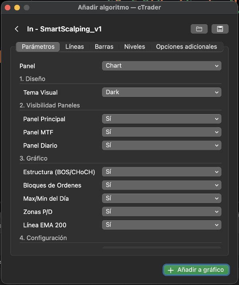The width and height of the screenshot is (239, 285).
Task: Expand the Bloques de Ordenes dropdown
Action: [162, 185]
